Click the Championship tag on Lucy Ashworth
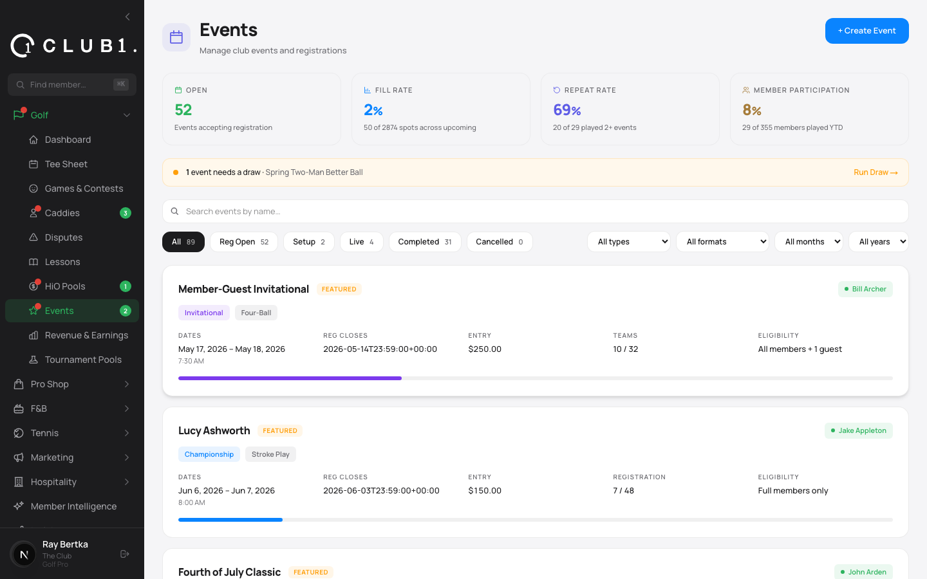927x579 pixels. coord(209,454)
